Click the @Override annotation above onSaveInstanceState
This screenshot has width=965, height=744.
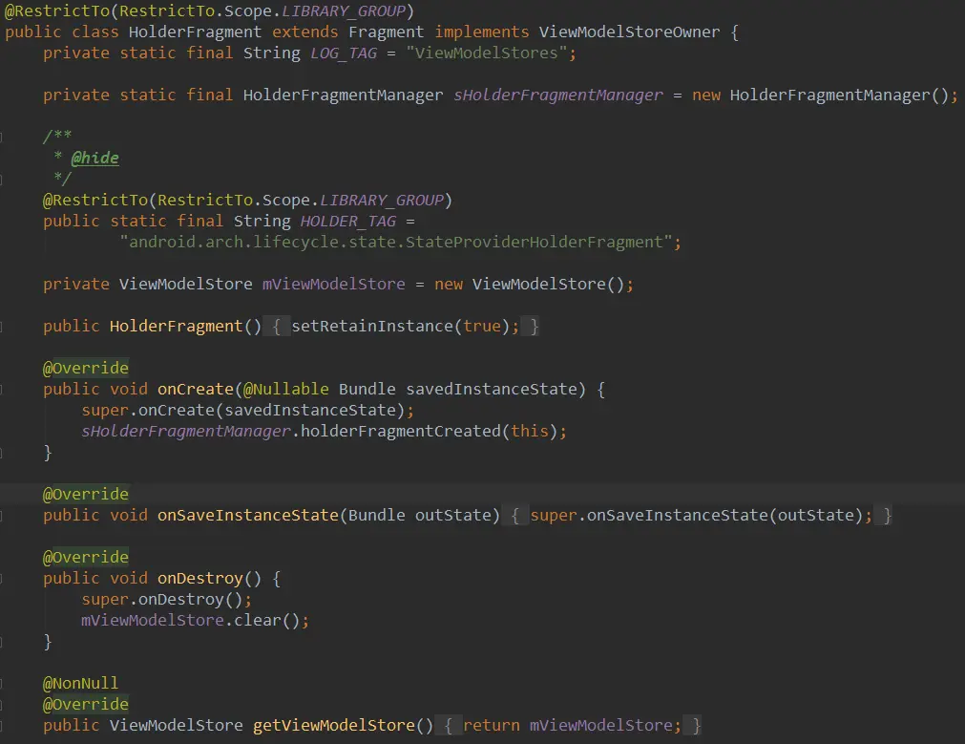click(x=86, y=494)
